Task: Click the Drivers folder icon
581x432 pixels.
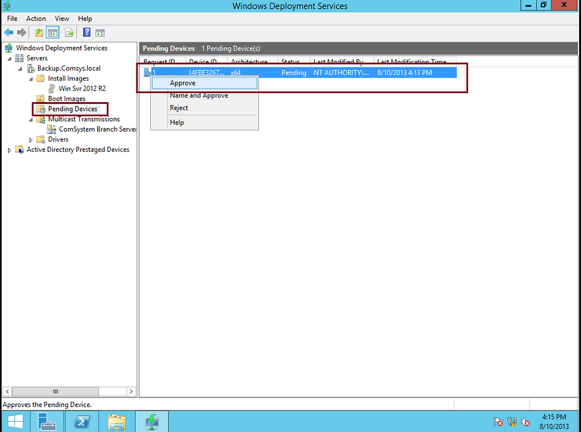Action: point(40,140)
